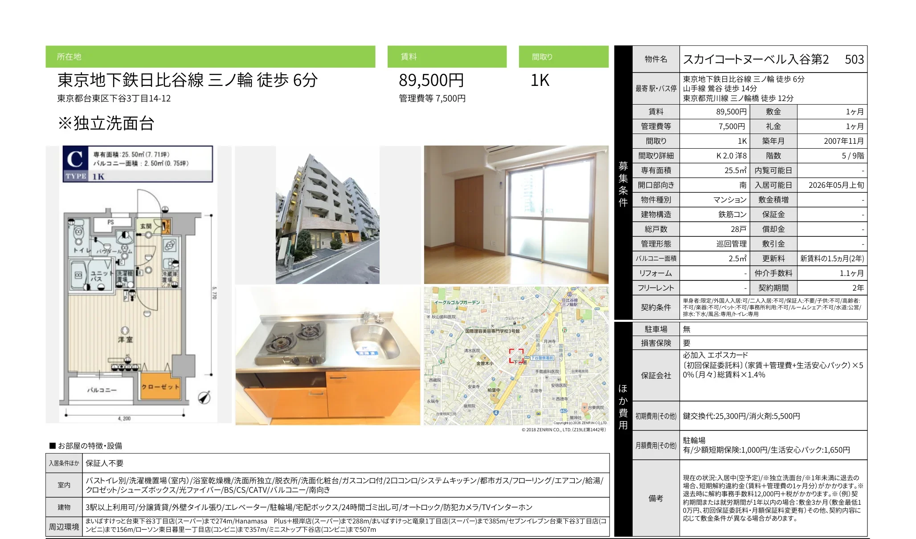Click the 備考 remarks cell
The image size is (916, 539).
click(655, 498)
